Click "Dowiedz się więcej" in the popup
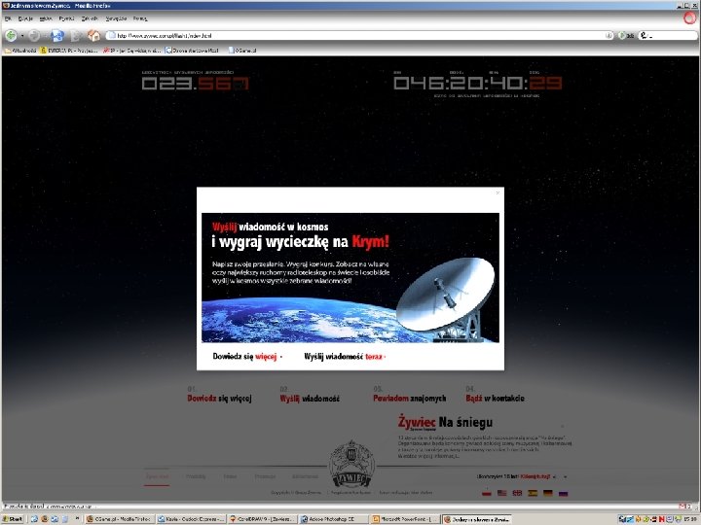This screenshot has width=701, height=525. click(x=247, y=356)
